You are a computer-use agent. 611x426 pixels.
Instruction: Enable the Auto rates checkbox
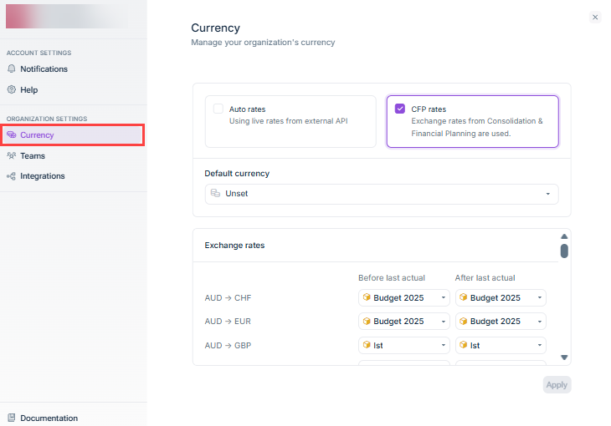218,109
